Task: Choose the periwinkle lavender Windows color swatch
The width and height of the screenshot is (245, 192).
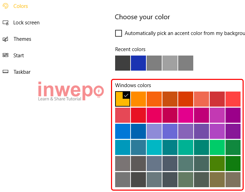Action: click(154, 131)
